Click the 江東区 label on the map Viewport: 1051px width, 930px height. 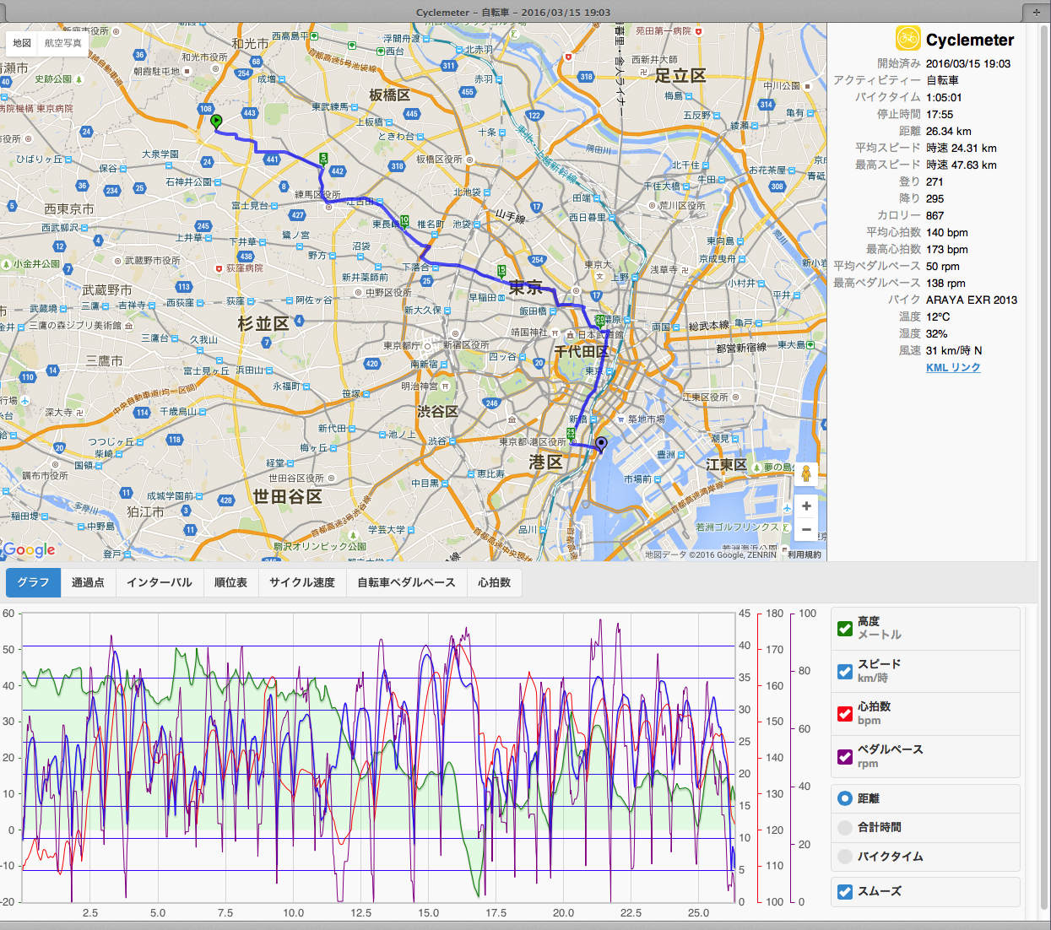726,465
